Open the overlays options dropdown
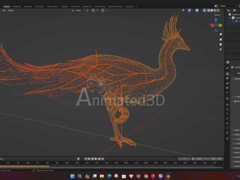 pos(200,10)
